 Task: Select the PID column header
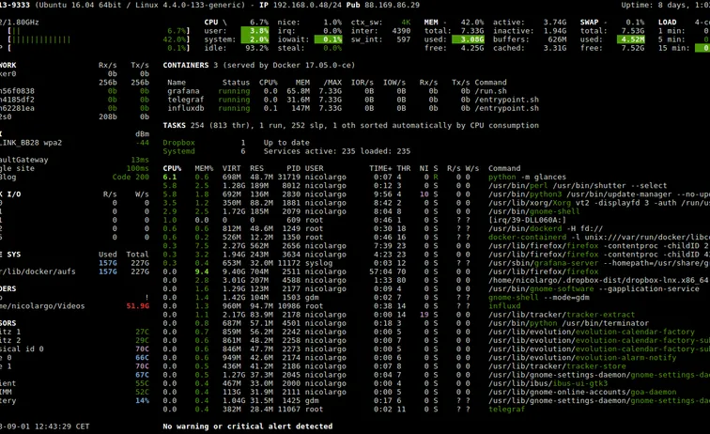coord(289,168)
